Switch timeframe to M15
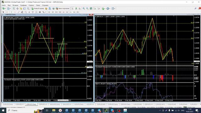 pyautogui.click(x=56, y=12)
